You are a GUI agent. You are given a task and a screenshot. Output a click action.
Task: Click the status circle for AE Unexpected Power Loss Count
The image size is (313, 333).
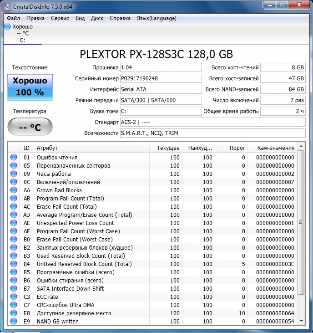[x=14, y=223]
